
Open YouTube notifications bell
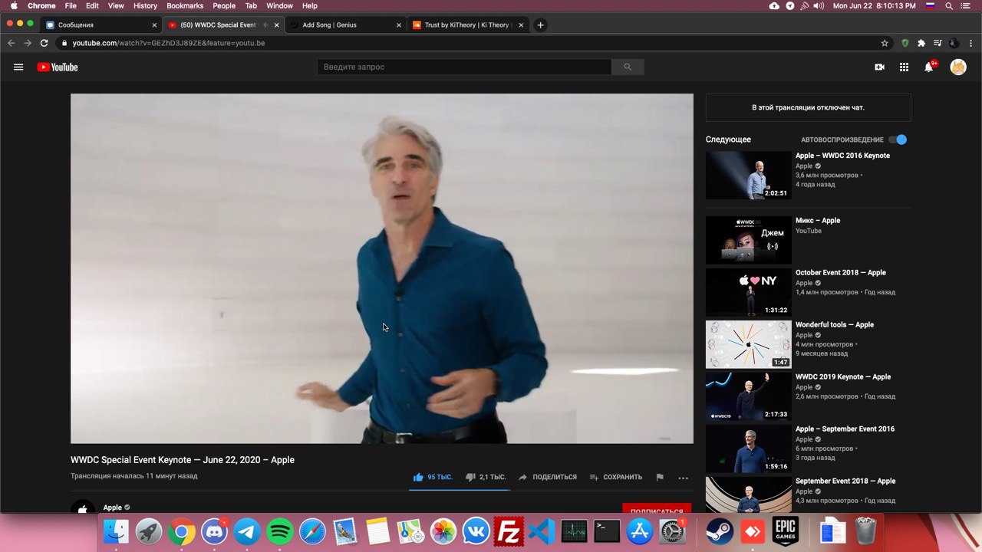pos(929,67)
